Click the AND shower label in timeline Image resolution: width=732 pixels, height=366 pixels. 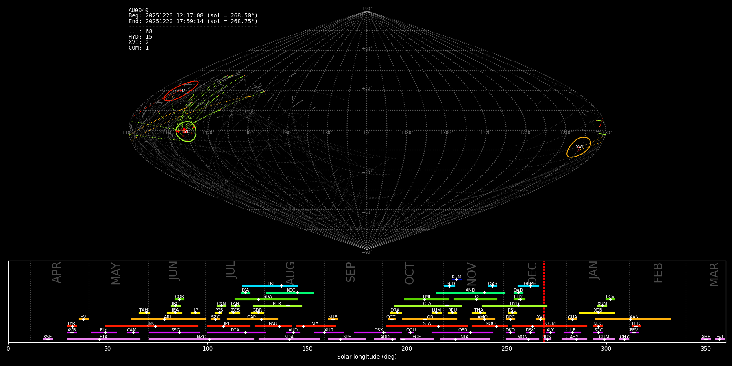pyautogui.click(x=471, y=290)
